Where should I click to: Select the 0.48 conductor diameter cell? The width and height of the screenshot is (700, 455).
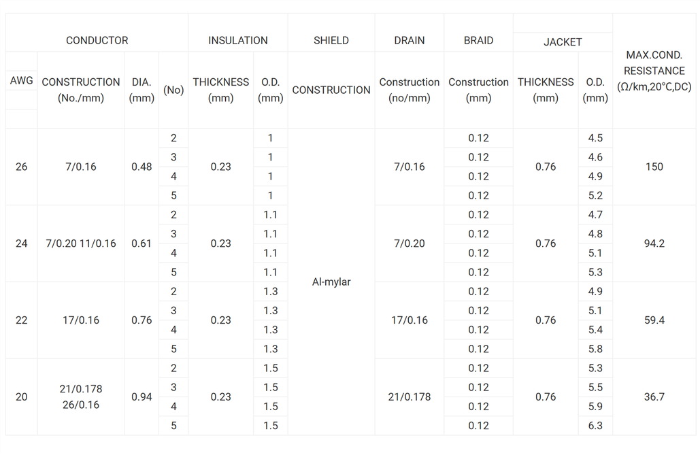(141, 167)
